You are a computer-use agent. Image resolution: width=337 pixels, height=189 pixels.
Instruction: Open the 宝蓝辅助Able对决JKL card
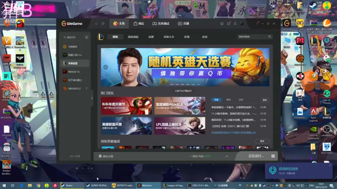point(180,106)
